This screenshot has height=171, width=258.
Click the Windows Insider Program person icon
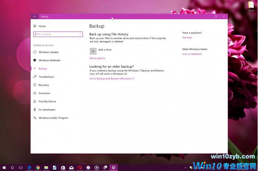tap(35, 117)
